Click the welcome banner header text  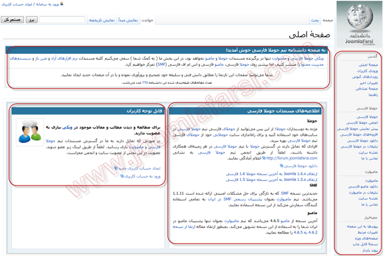pyautogui.click(x=275, y=51)
